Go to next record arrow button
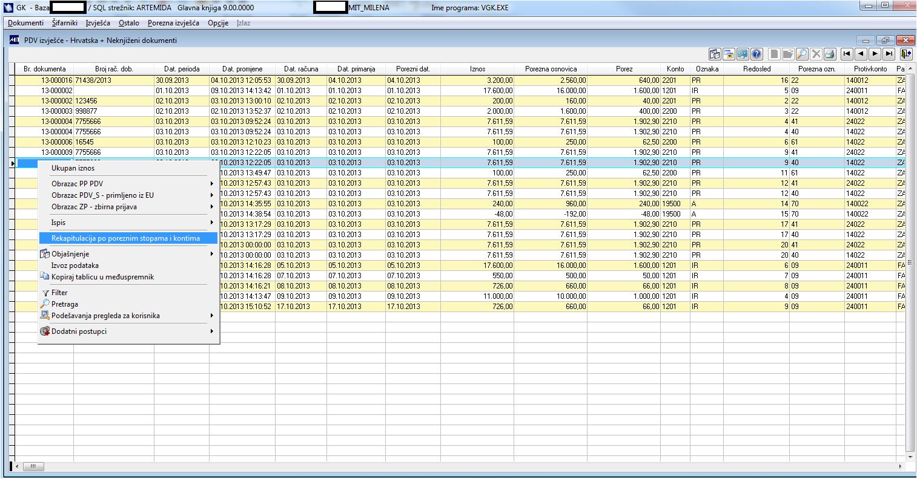917x479 pixels. tap(875, 54)
